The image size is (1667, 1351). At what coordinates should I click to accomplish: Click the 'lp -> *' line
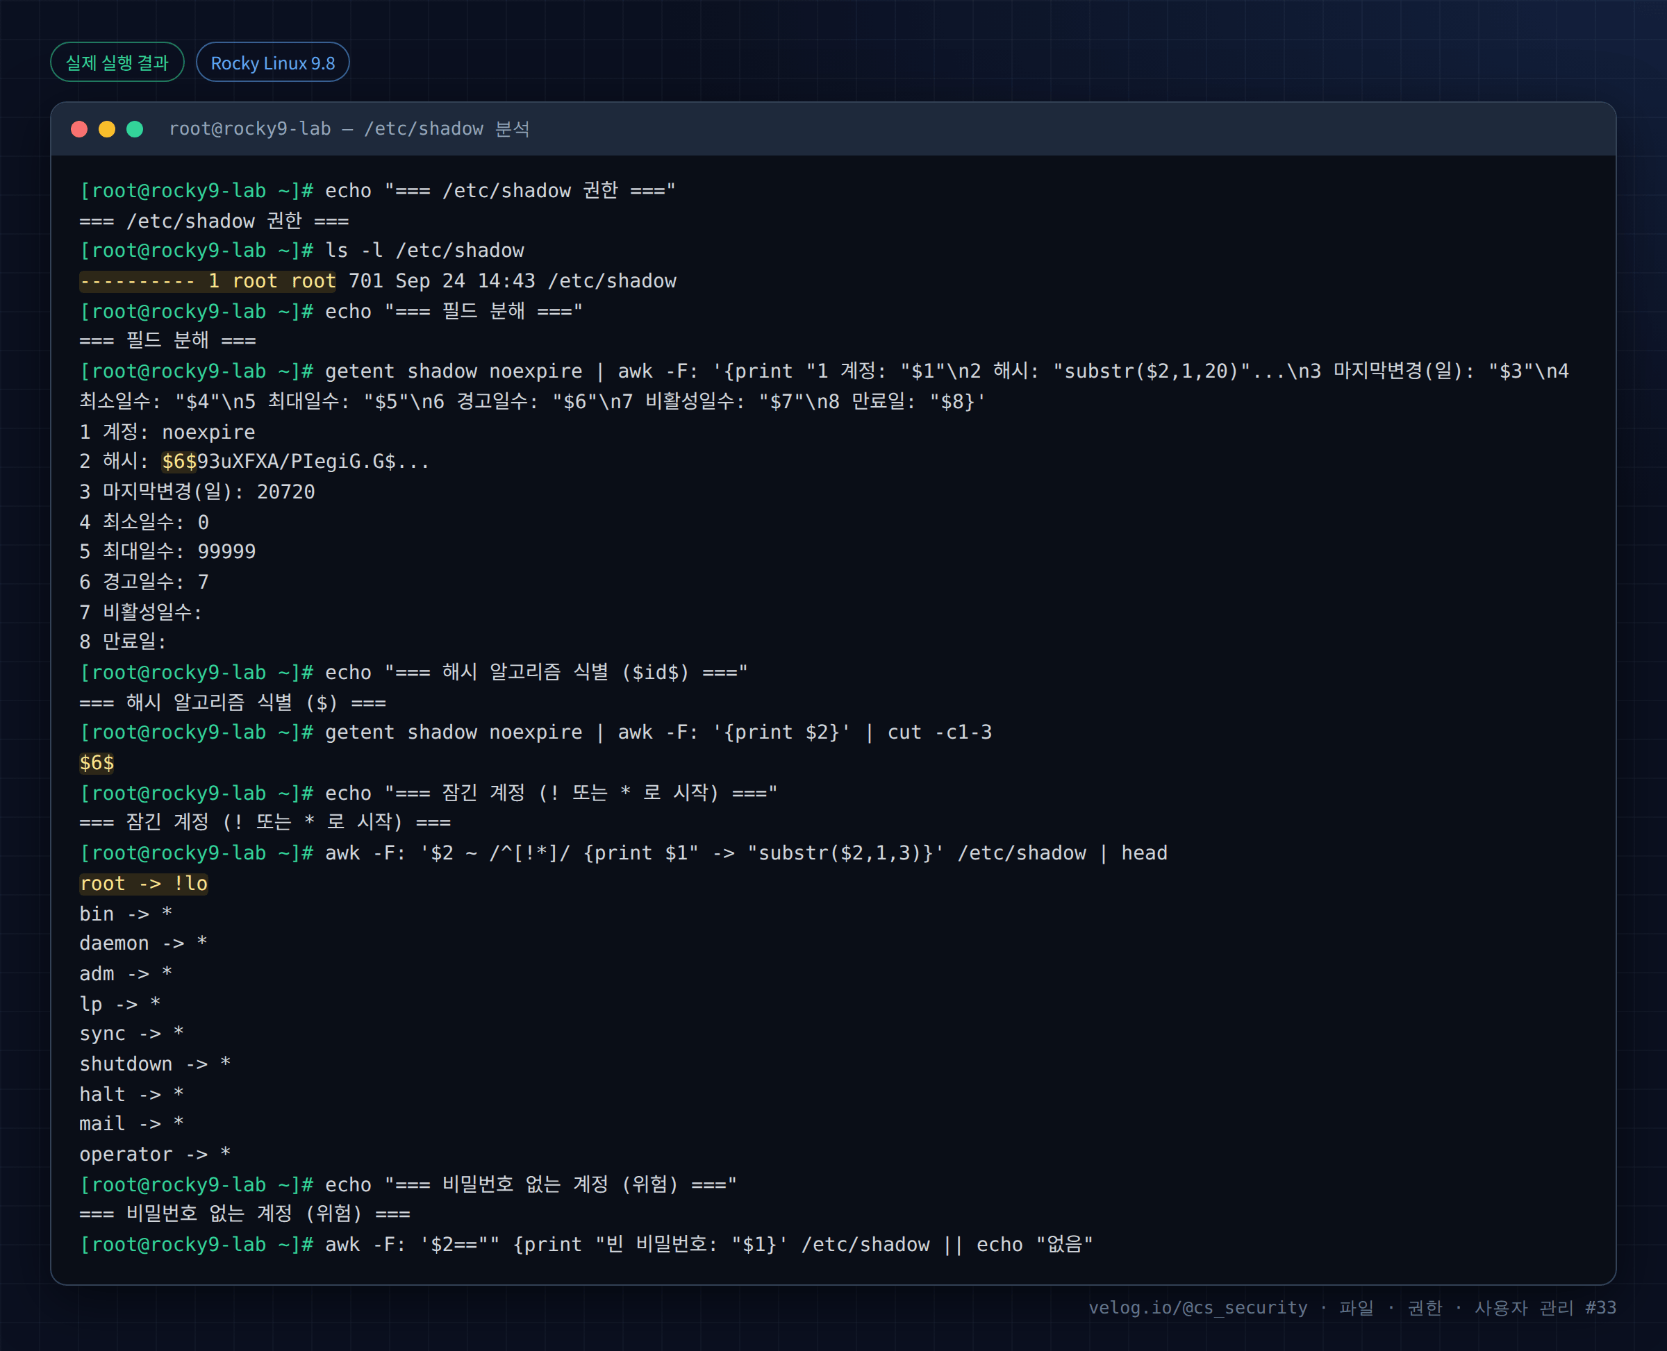(x=120, y=1004)
